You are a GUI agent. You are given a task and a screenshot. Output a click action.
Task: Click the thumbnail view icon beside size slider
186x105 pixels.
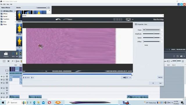49,8
